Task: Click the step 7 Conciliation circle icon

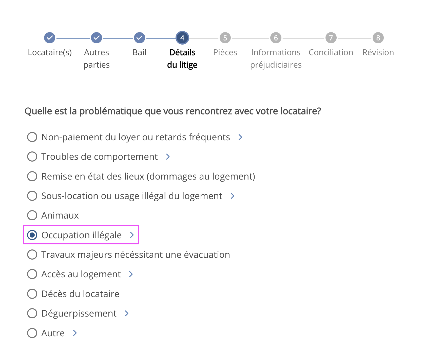Action: [x=331, y=38]
